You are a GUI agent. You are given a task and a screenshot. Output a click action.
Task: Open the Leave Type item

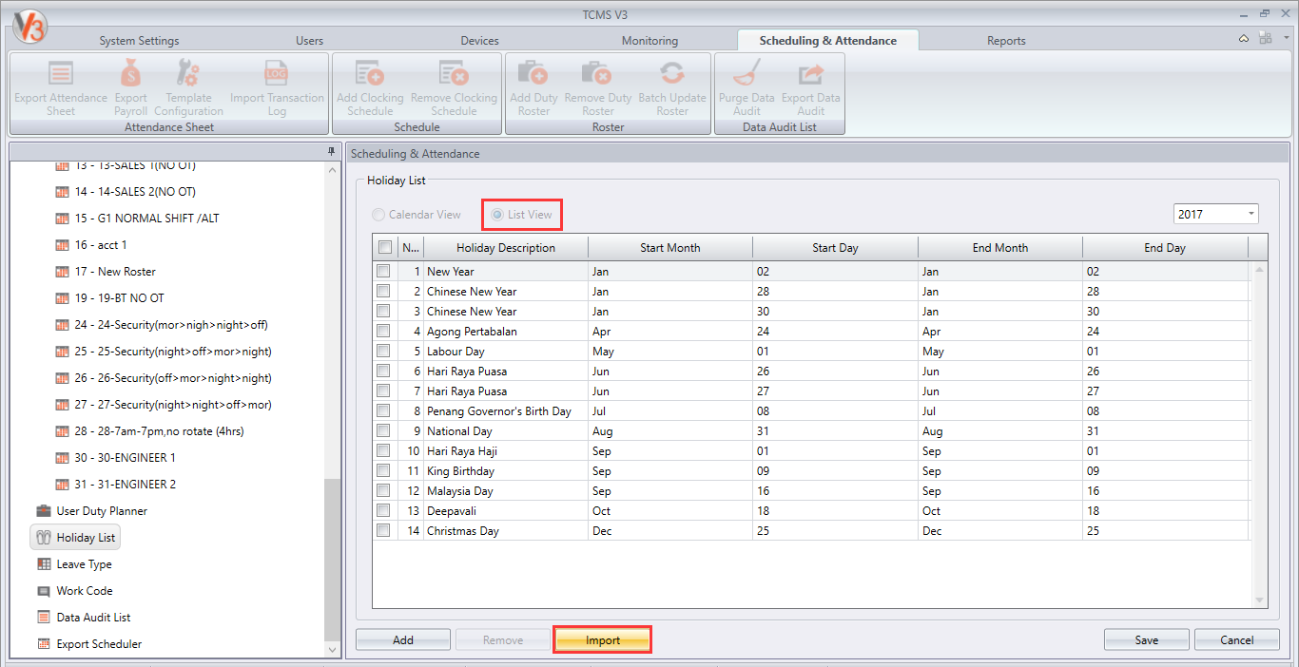tap(74, 564)
